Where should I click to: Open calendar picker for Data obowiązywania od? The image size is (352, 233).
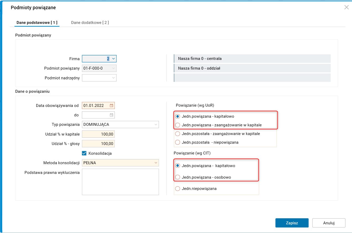click(x=112, y=106)
